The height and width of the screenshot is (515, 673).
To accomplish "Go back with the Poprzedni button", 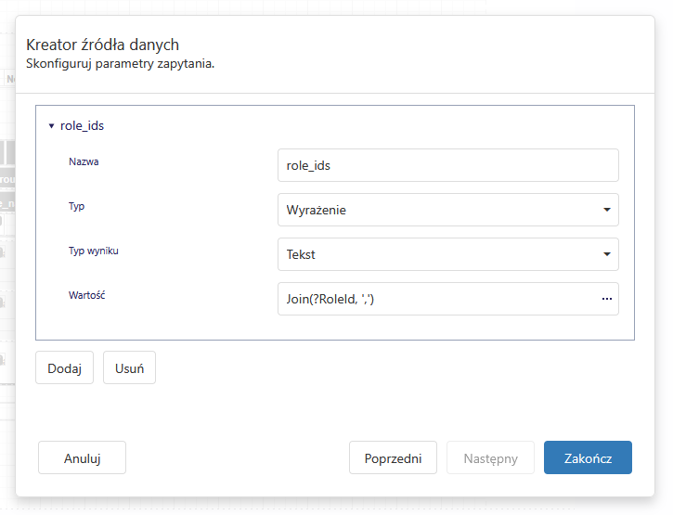I will (x=393, y=457).
